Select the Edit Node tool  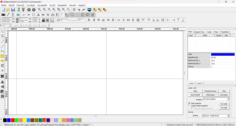pyautogui.click(x=2, y=36)
